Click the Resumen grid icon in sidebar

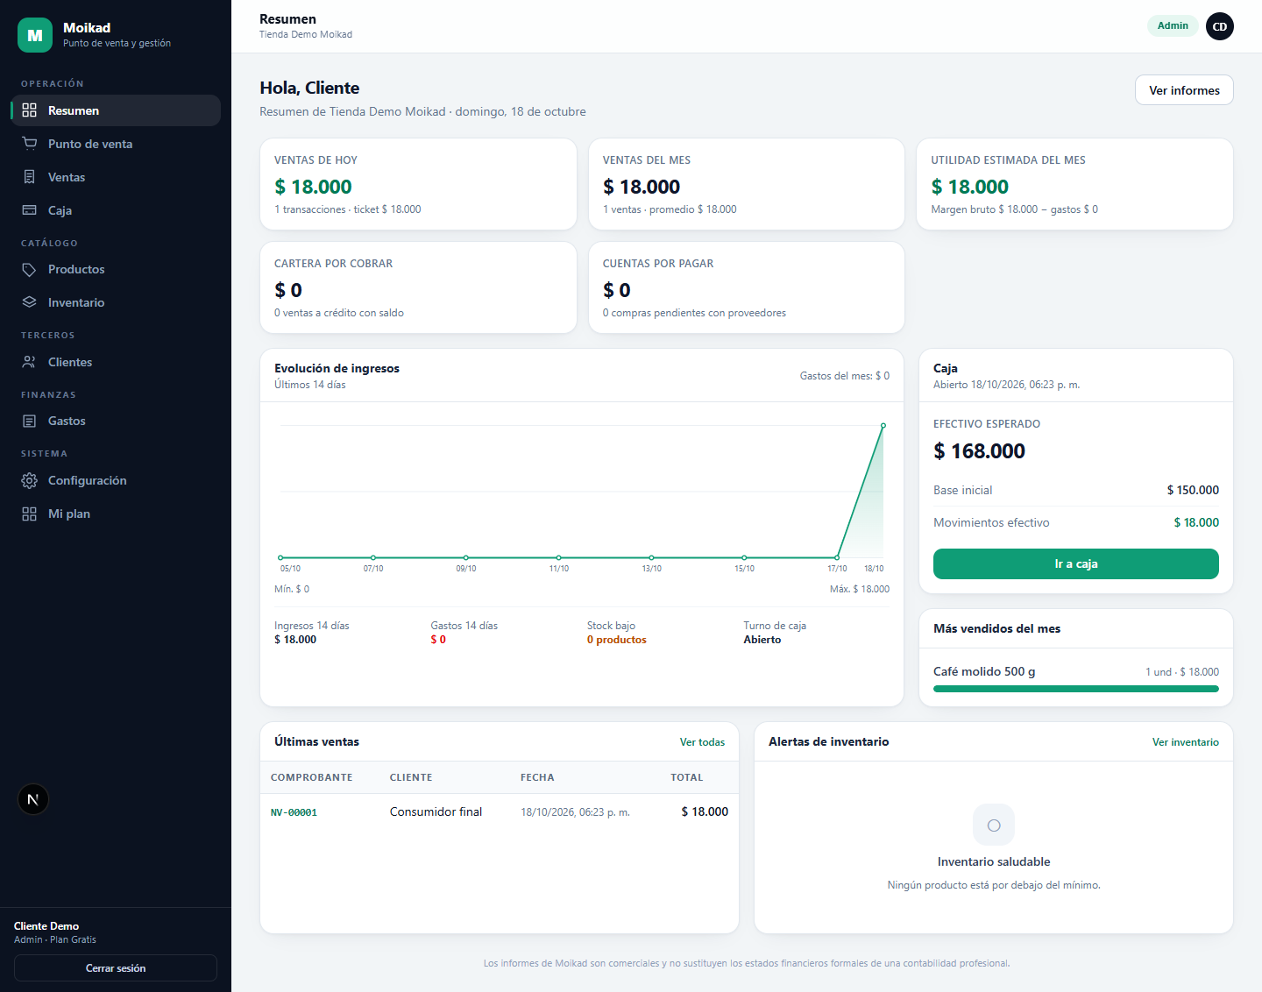tap(29, 110)
